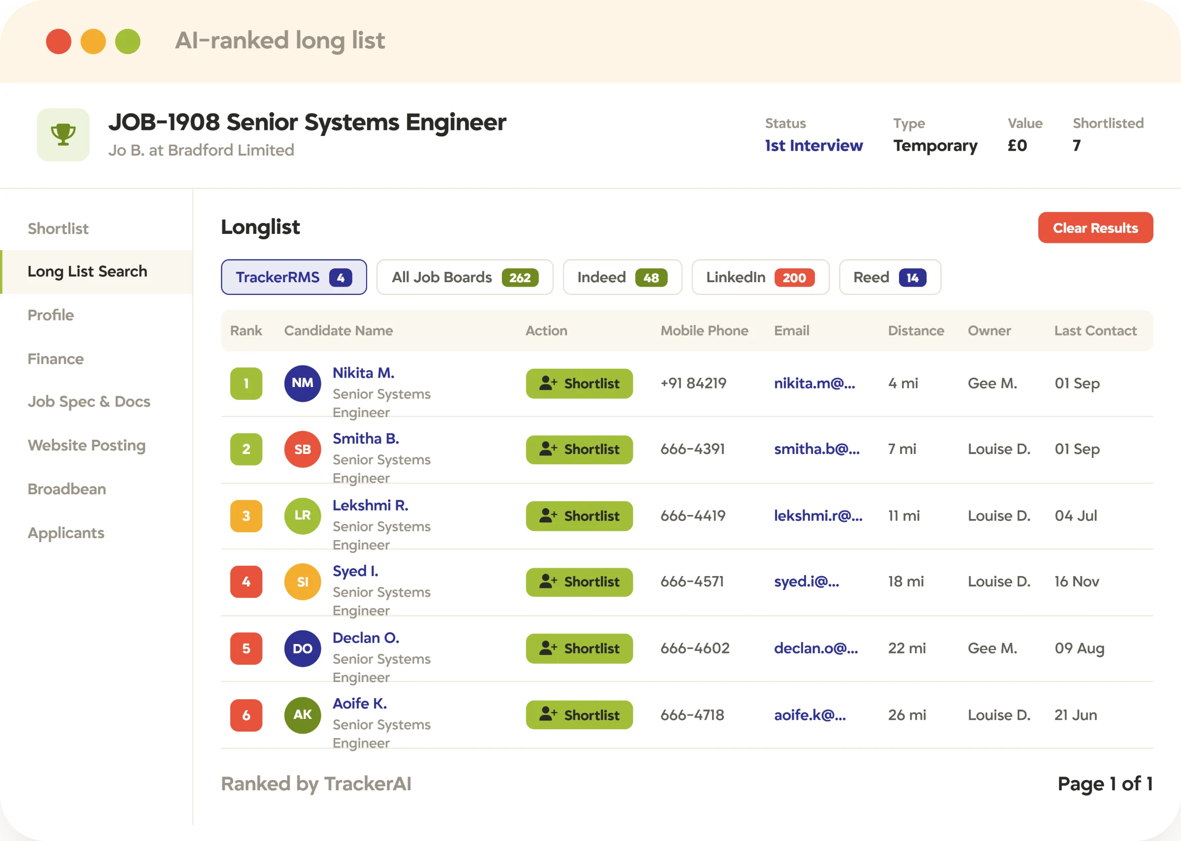
Task: Shortlist candidate Smitha B.
Action: click(x=579, y=450)
